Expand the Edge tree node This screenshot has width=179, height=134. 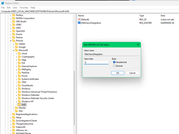tap(16, 60)
